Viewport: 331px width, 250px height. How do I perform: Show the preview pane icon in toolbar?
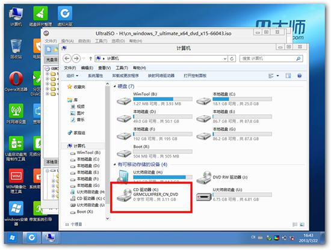click(x=288, y=76)
